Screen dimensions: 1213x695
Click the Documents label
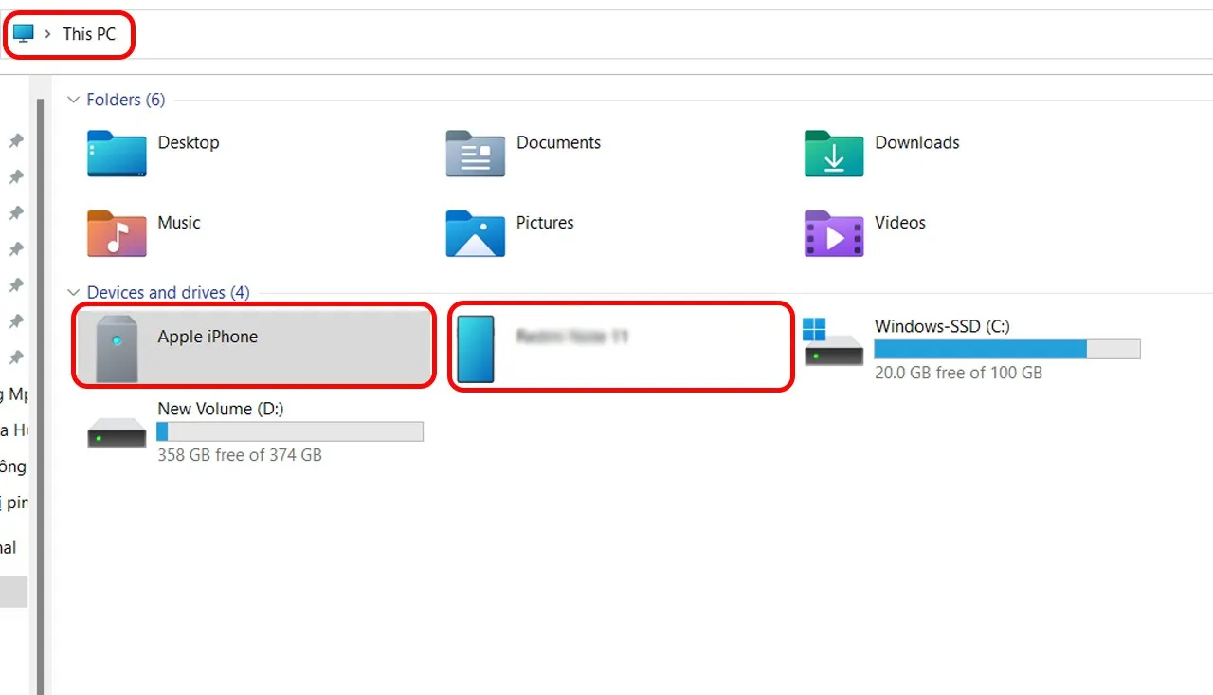coord(558,142)
